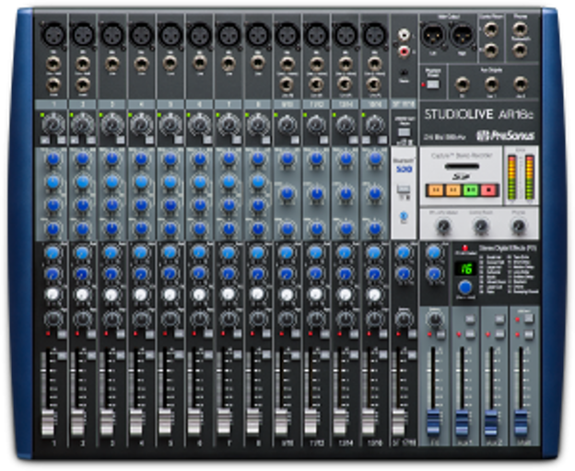This screenshot has height=471, width=575.
Task: Click the headphones jack in top-right corner
Action: 521,28
